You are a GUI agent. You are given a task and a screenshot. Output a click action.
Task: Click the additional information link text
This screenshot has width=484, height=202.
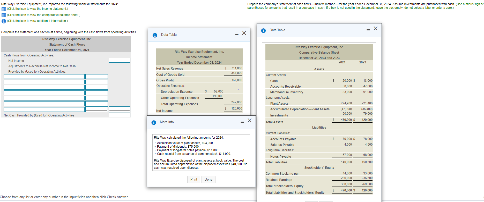coord(38,21)
